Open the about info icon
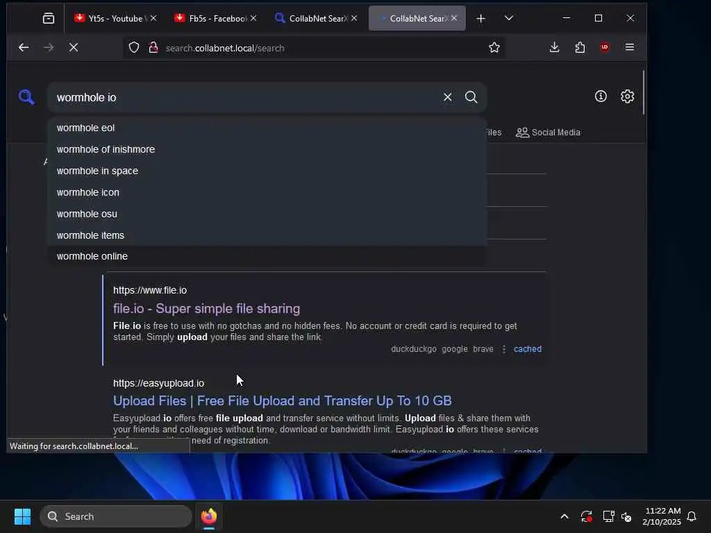 tap(601, 96)
